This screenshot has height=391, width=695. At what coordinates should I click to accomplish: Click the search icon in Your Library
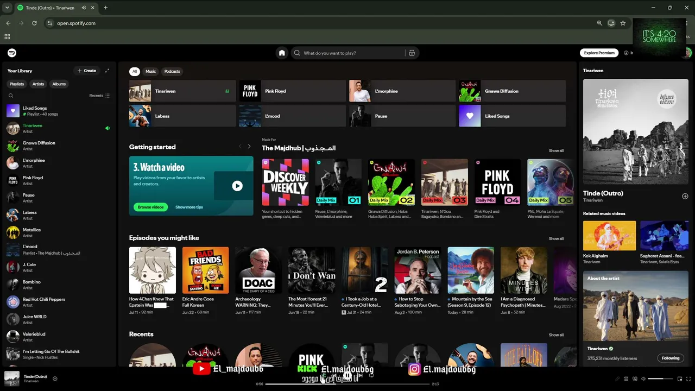tap(11, 96)
